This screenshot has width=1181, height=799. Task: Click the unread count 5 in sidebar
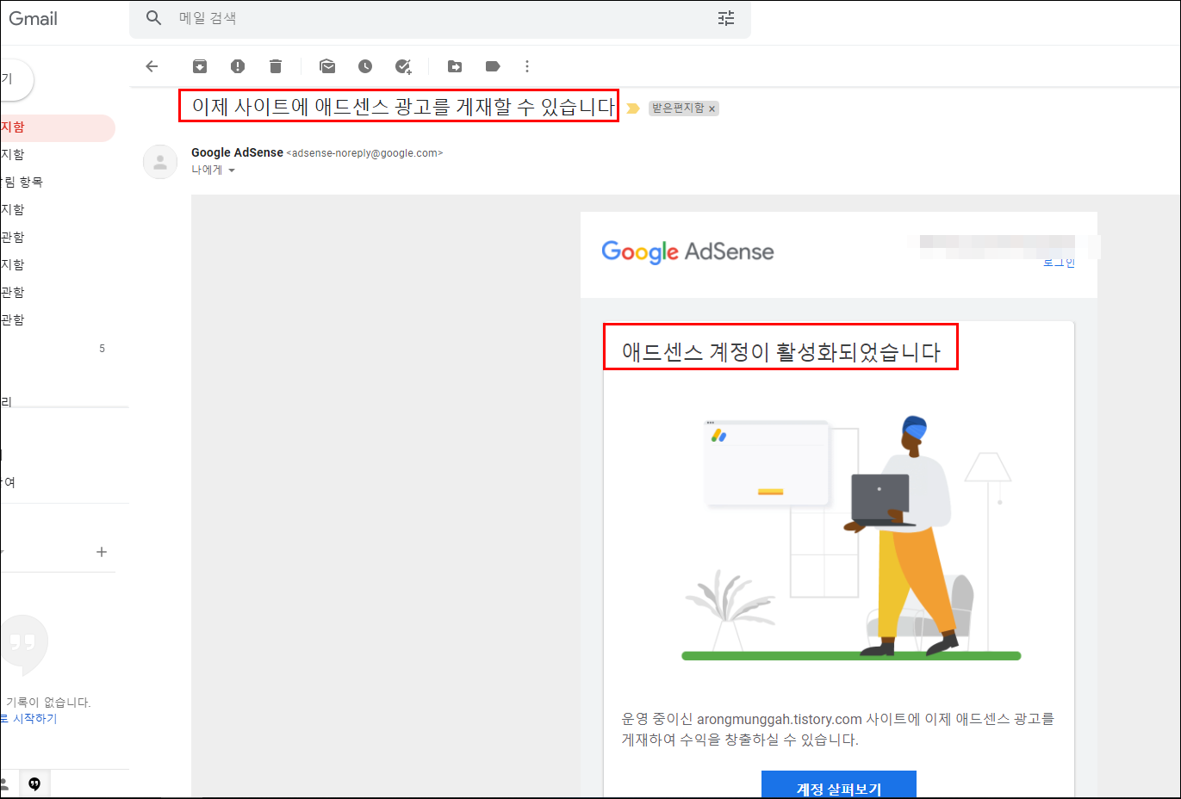(102, 349)
